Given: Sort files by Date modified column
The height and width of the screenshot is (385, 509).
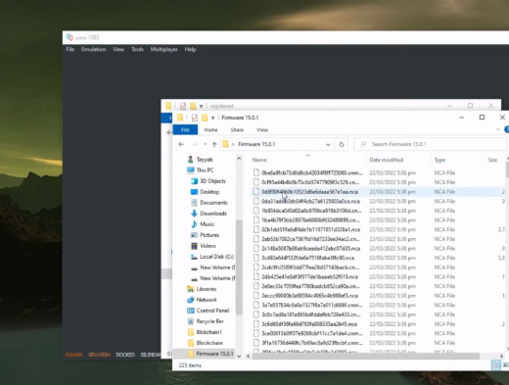Looking at the screenshot, I should pos(386,160).
